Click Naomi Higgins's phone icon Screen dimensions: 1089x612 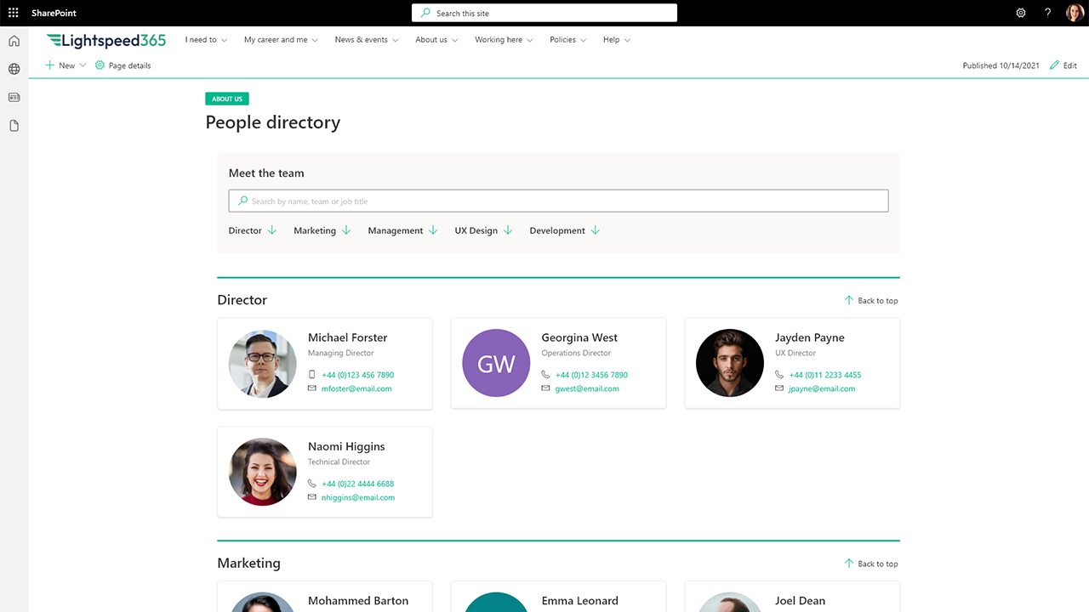(x=312, y=484)
